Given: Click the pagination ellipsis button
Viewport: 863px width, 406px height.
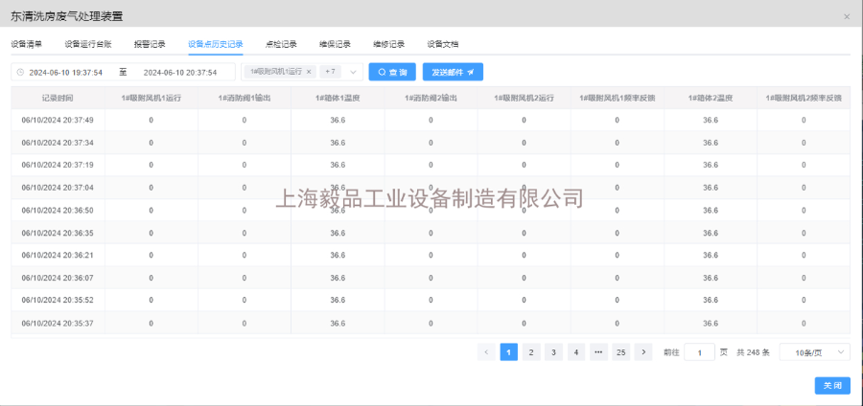Looking at the screenshot, I should [598, 352].
